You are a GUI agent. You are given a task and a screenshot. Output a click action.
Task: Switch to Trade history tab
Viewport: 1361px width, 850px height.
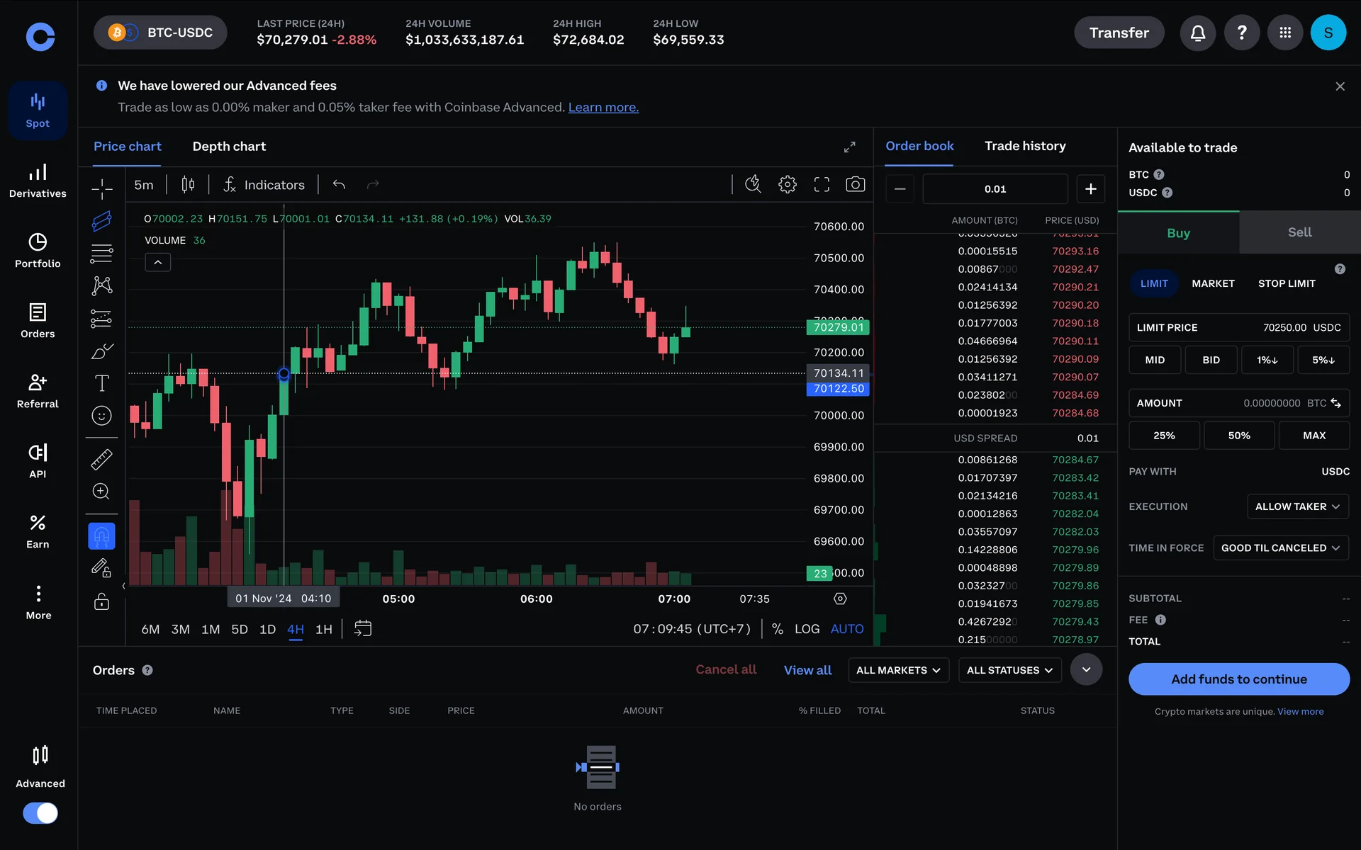(x=1024, y=146)
